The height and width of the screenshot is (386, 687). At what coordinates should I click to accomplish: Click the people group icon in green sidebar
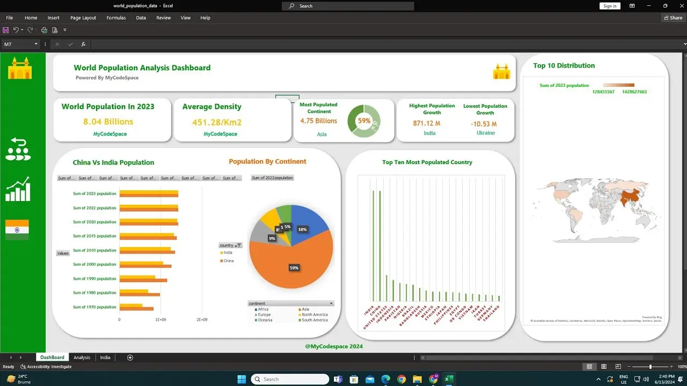coord(18,149)
